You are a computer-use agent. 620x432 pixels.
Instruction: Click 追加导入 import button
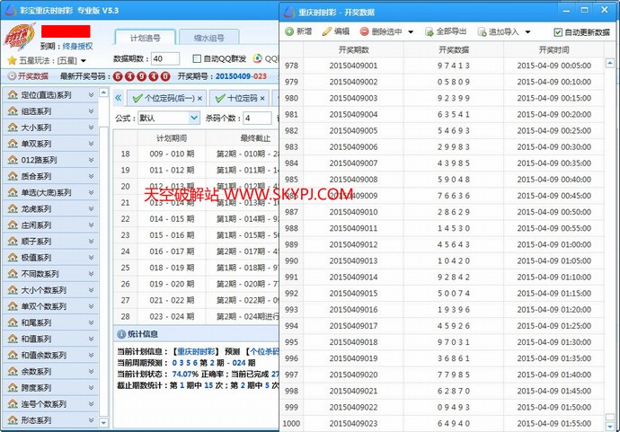click(x=498, y=31)
